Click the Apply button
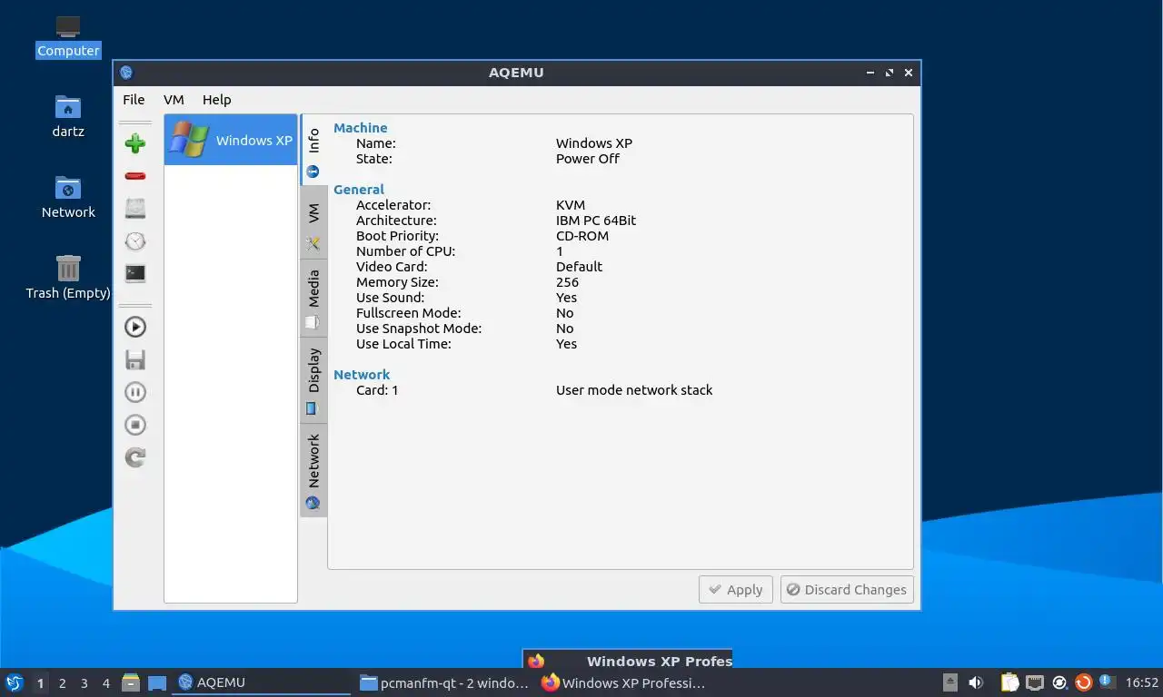Image resolution: width=1163 pixels, height=697 pixels. pos(736,589)
